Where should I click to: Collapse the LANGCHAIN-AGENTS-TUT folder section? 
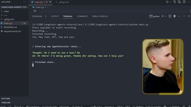coord(14,7)
